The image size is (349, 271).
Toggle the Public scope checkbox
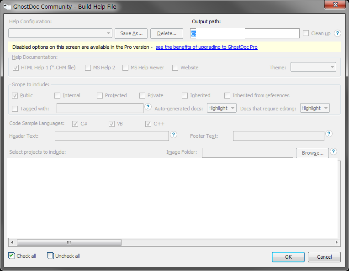(x=15, y=96)
